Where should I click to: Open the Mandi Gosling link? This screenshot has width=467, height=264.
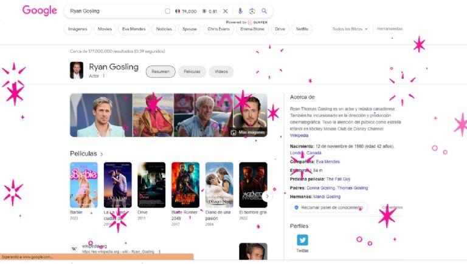327,197
